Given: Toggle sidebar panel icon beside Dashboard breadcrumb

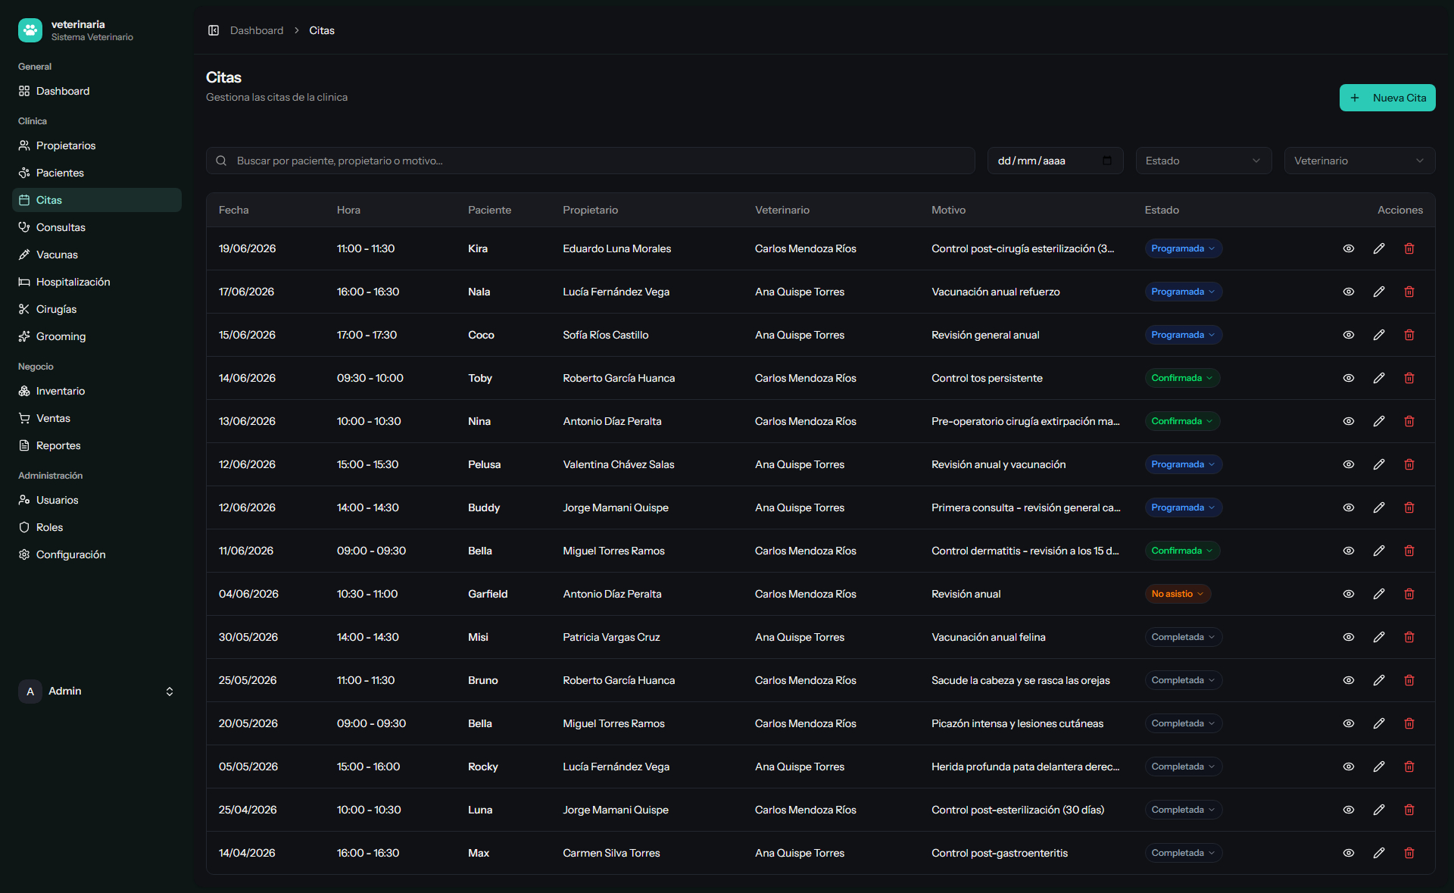Looking at the screenshot, I should 214,30.
